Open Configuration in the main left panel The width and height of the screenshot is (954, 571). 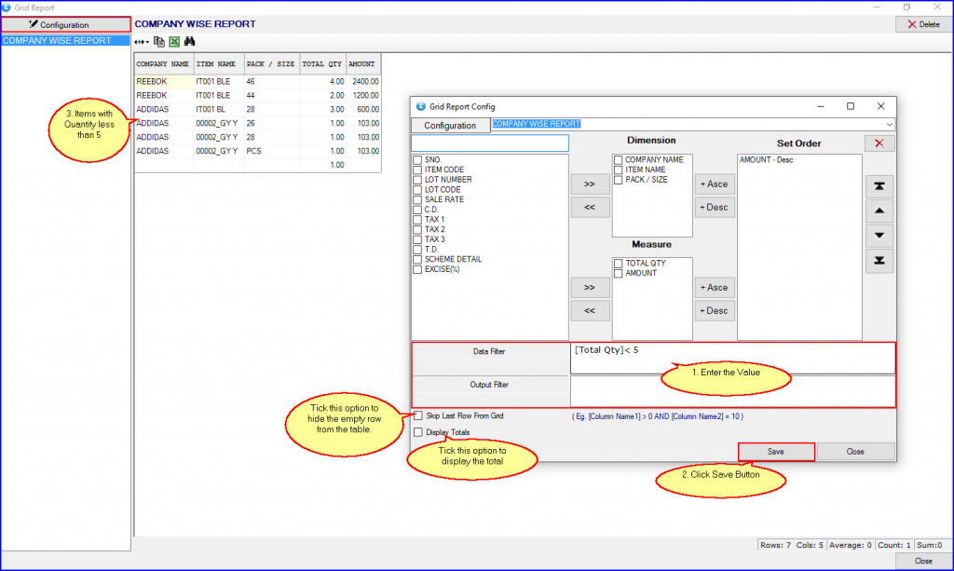66,24
